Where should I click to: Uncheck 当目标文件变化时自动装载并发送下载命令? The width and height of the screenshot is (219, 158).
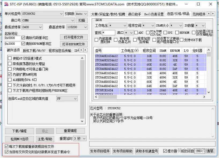6,152
